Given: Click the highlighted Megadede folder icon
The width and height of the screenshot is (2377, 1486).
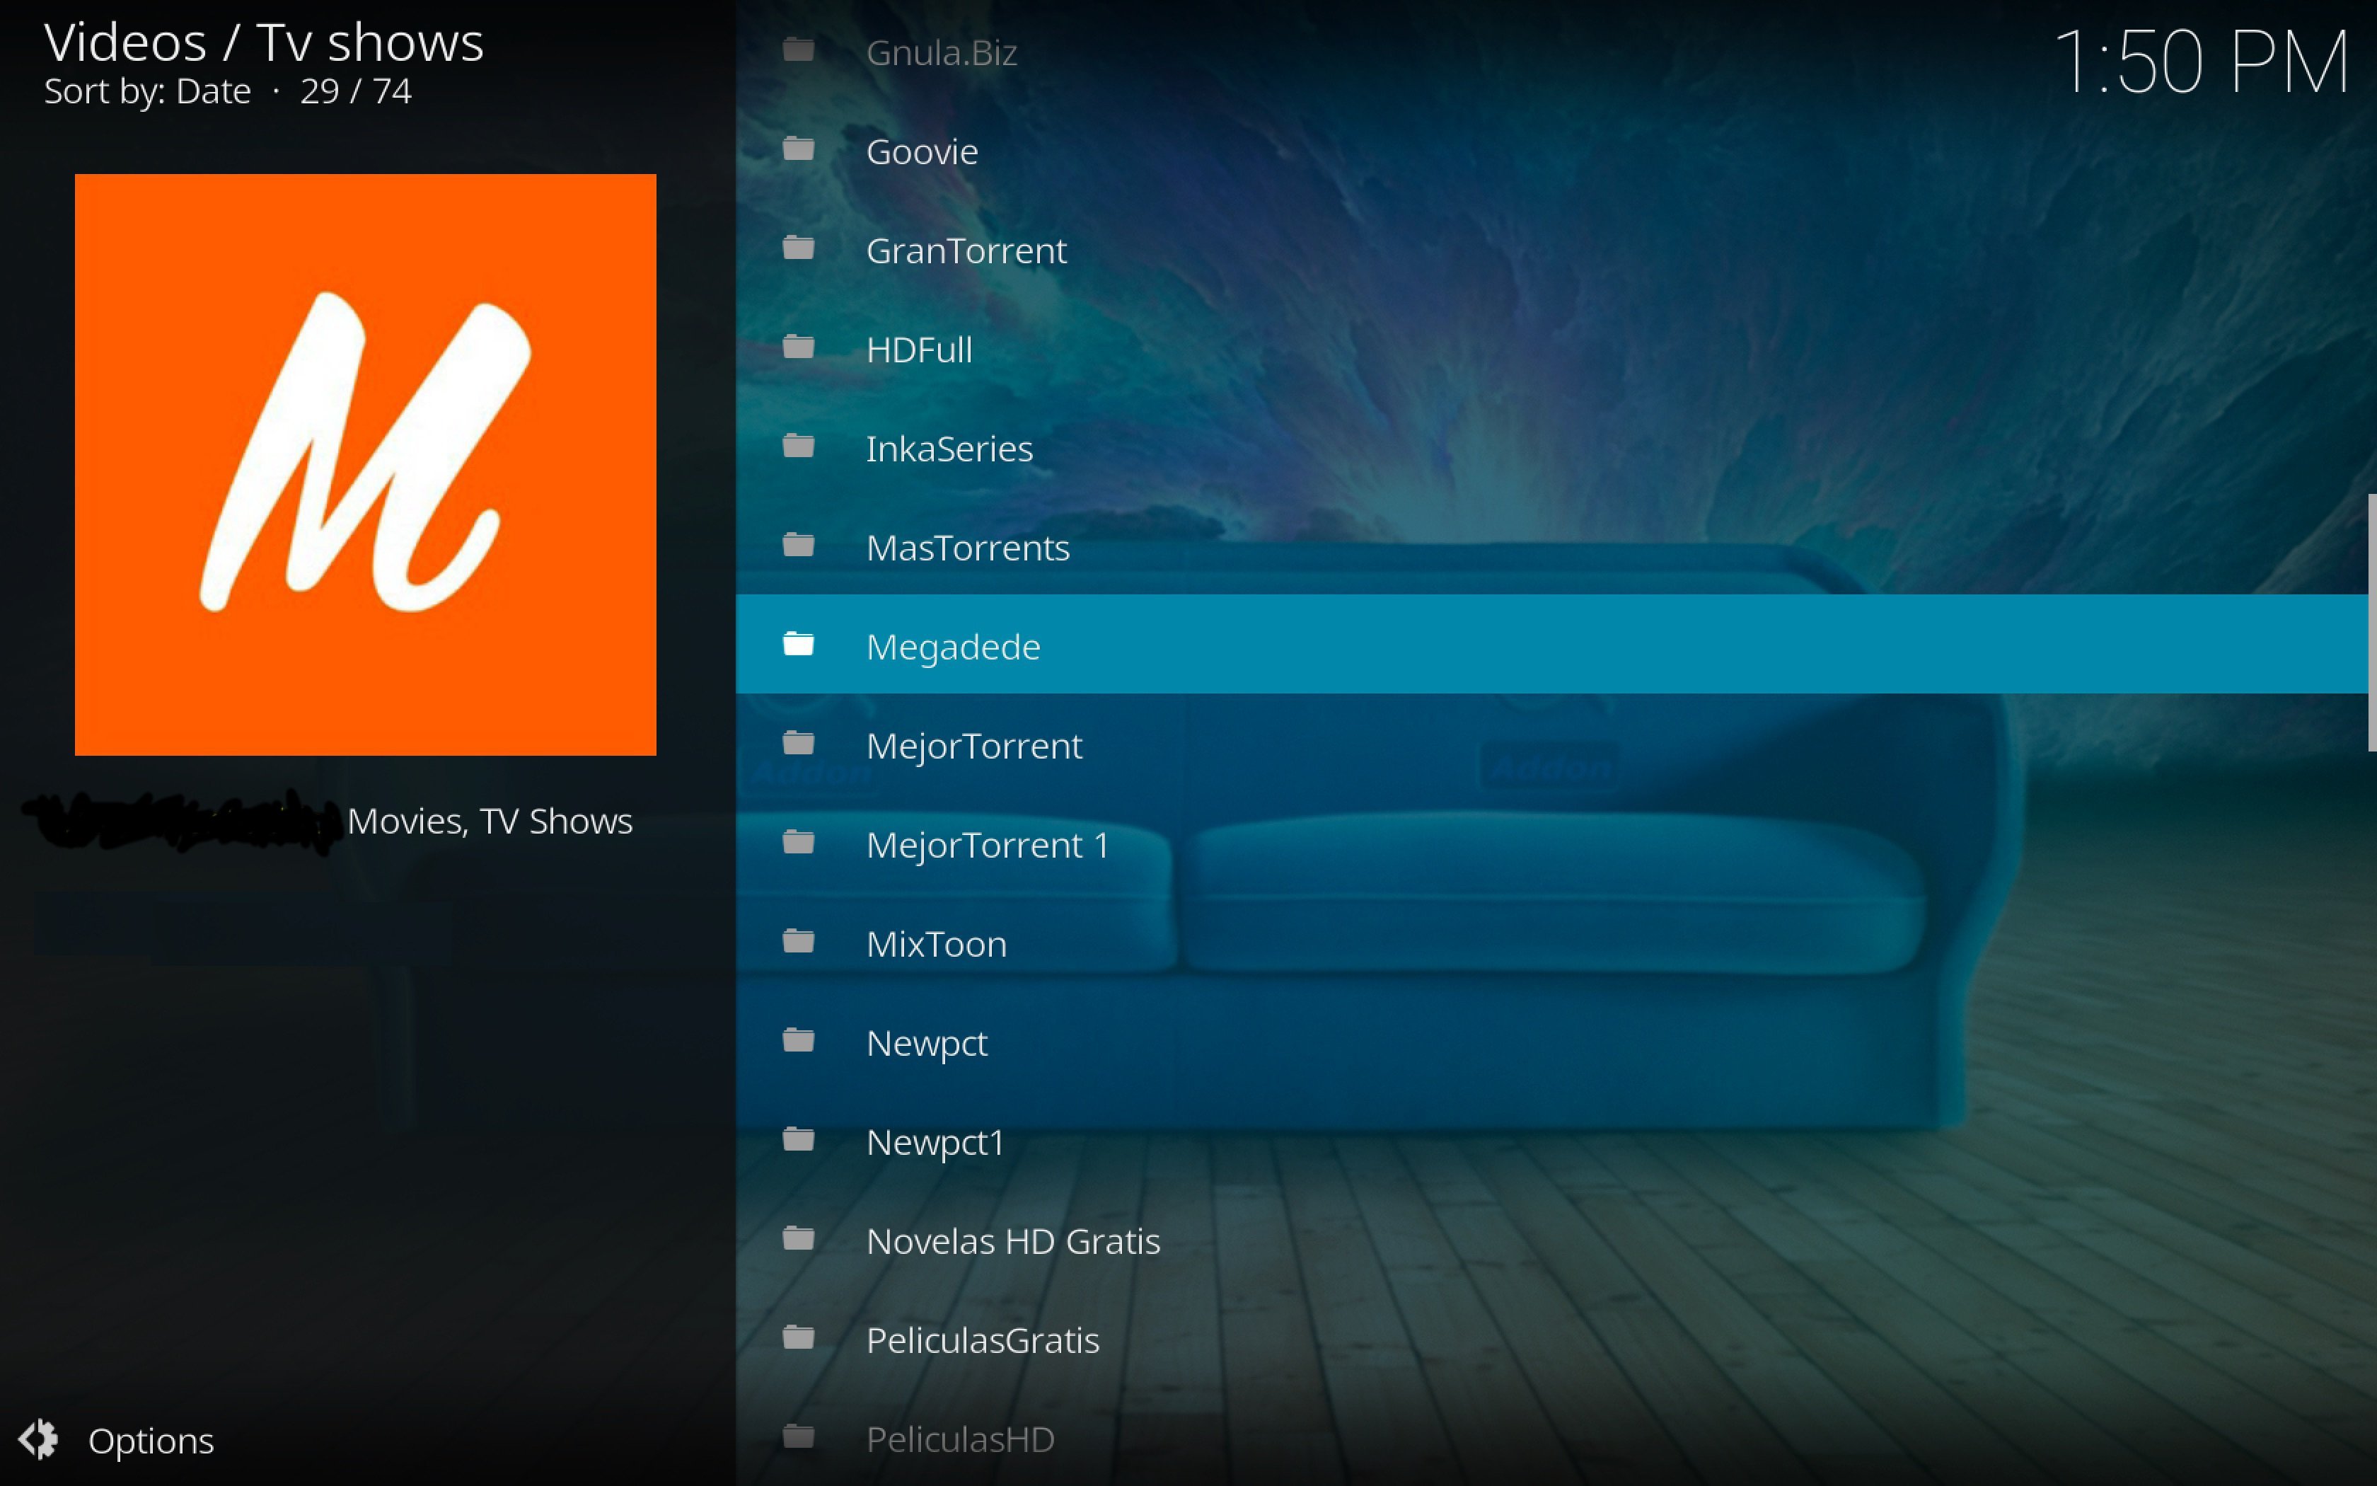Looking at the screenshot, I should (x=799, y=645).
